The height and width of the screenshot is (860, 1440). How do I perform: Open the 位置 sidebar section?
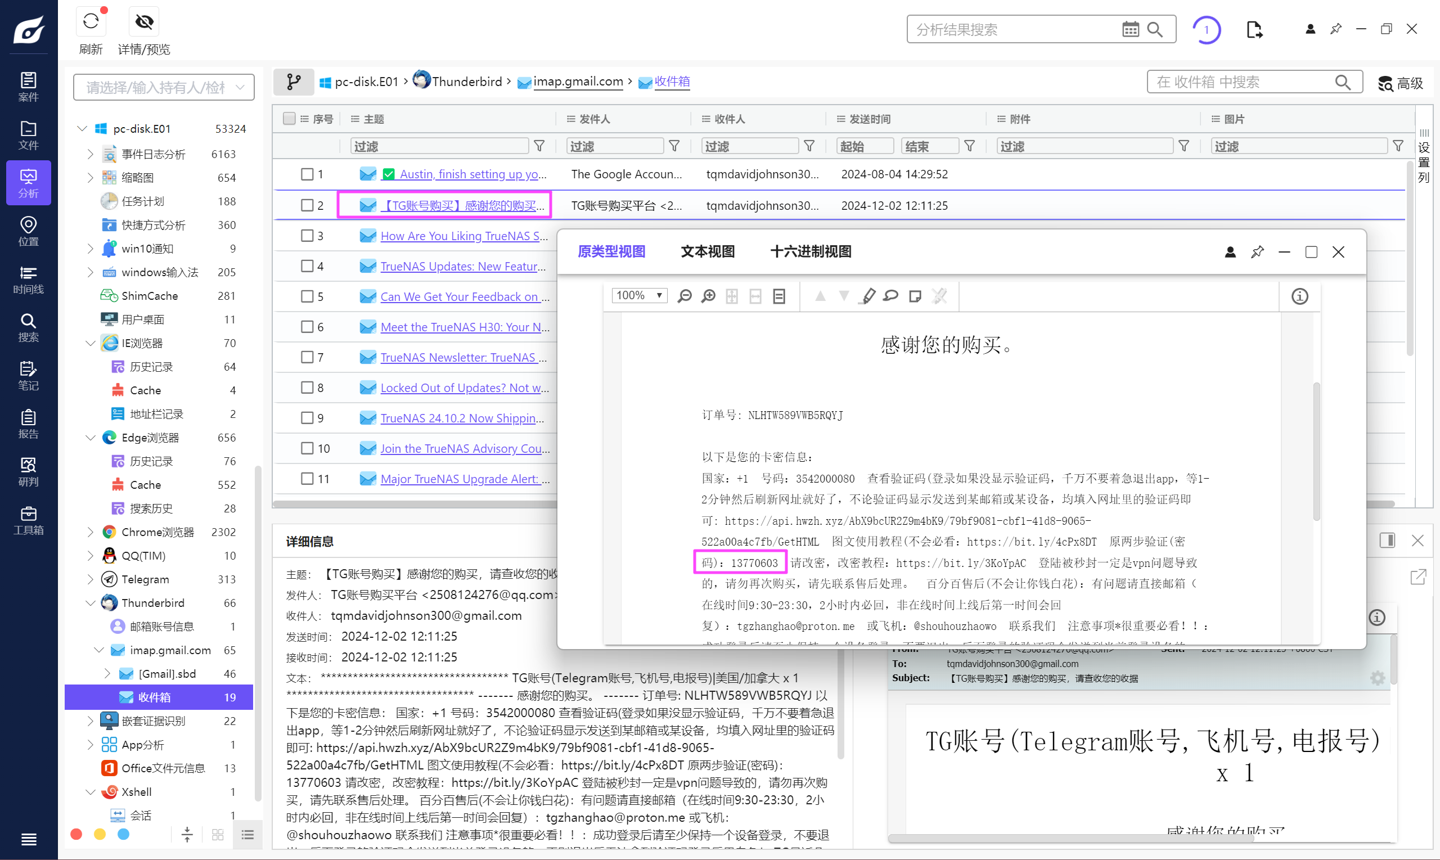pyautogui.click(x=28, y=231)
